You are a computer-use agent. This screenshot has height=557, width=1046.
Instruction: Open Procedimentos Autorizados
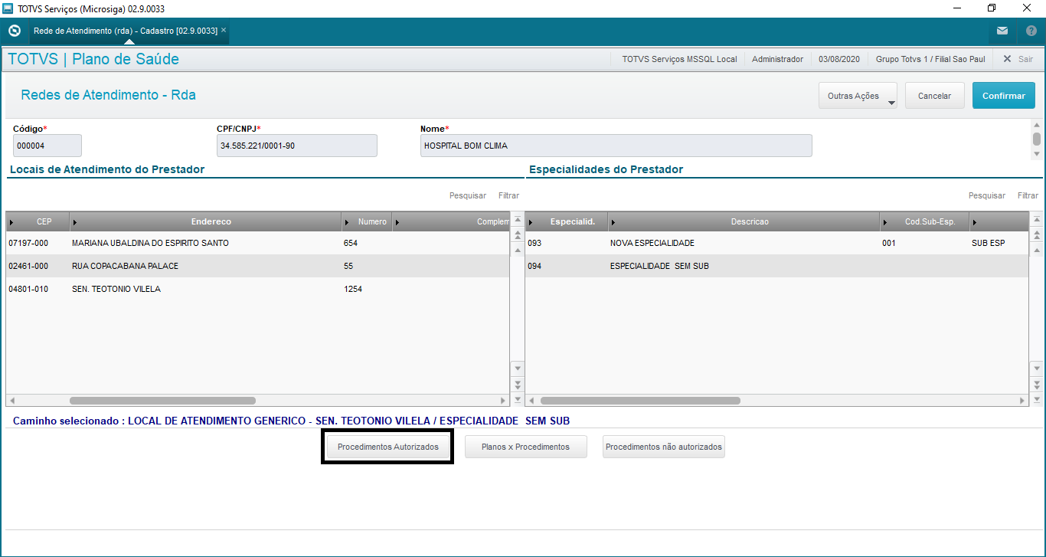[x=388, y=447]
